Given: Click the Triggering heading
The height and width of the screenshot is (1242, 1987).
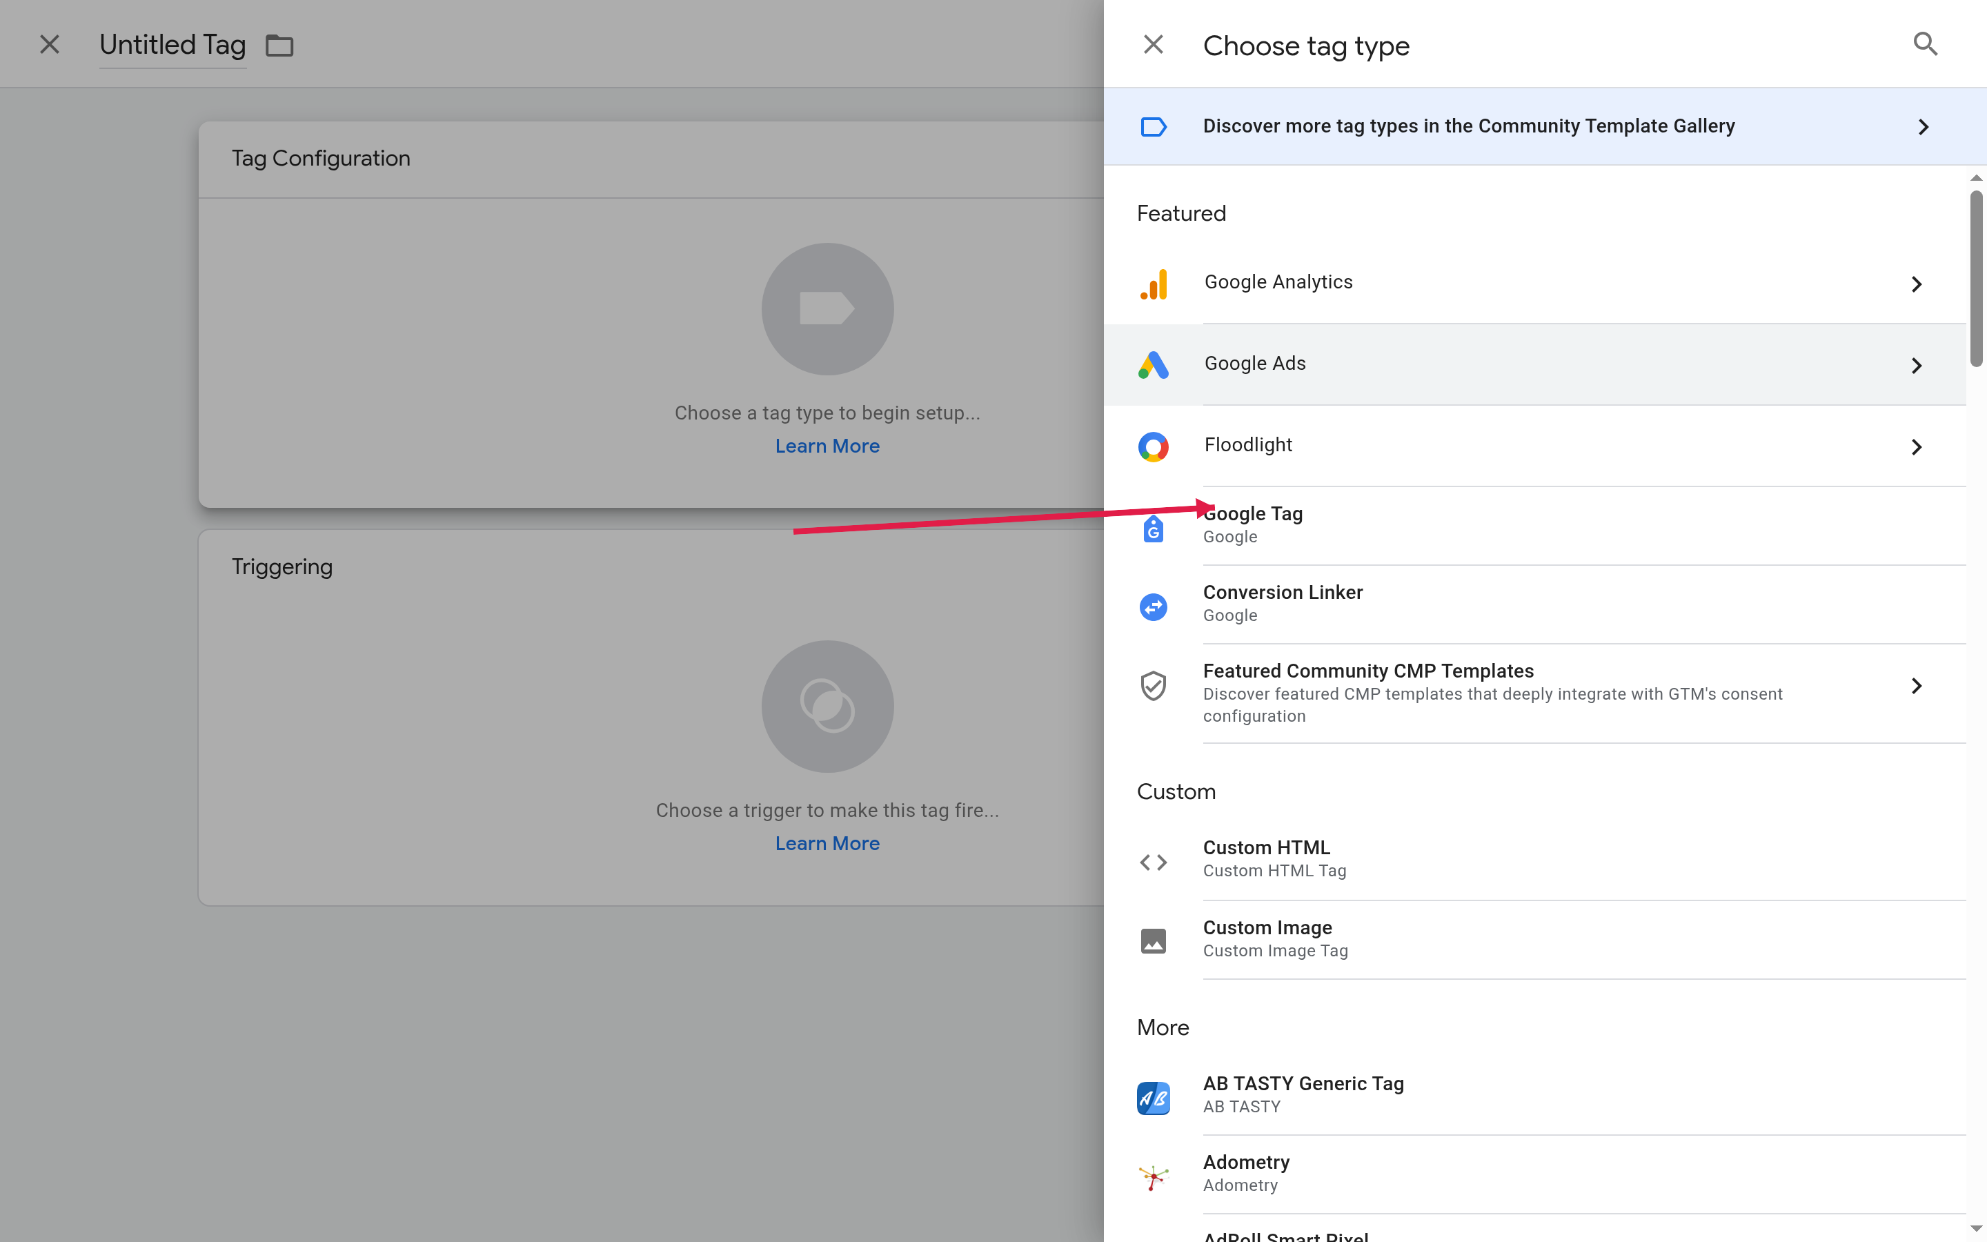Looking at the screenshot, I should tap(281, 566).
